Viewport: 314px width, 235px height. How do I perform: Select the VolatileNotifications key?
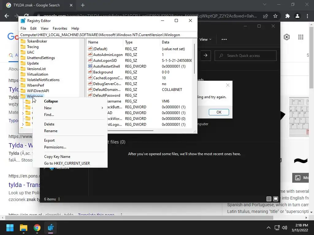43,80
